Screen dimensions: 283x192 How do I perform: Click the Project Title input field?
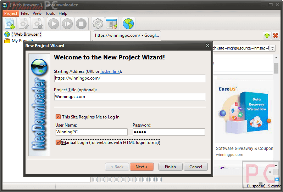coord(129,97)
